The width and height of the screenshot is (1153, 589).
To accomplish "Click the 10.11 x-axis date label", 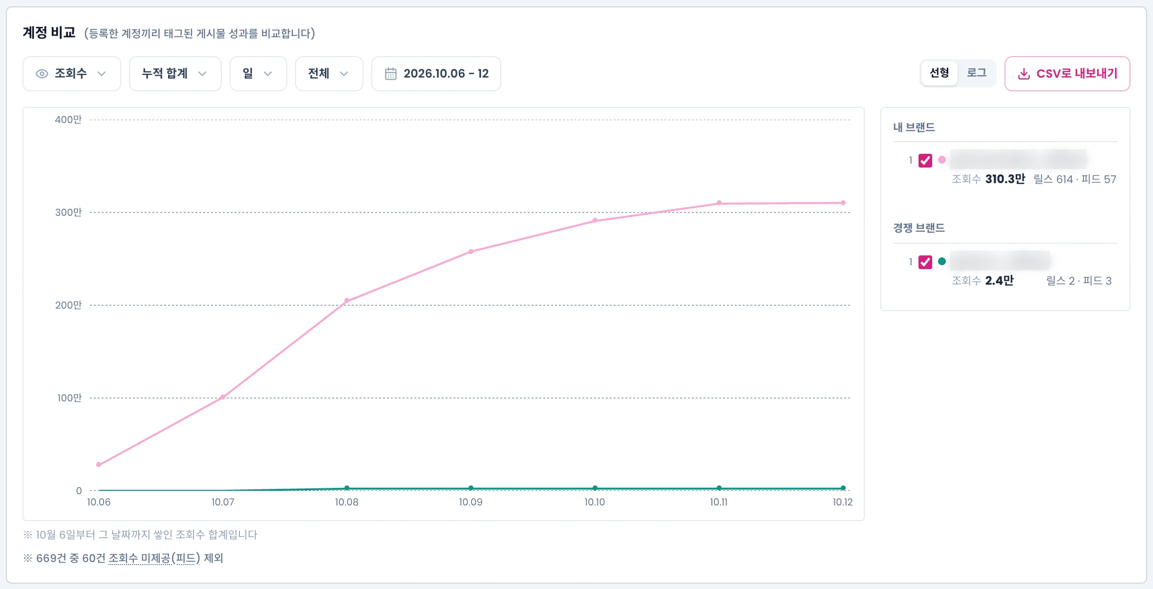I will [719, 502].
